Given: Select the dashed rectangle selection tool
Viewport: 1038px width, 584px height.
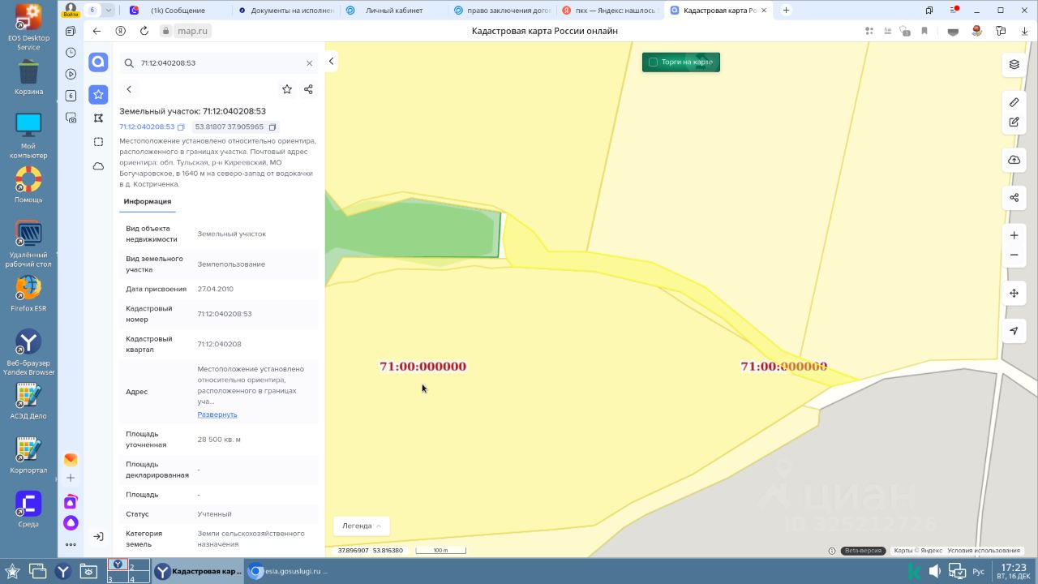Looking at the screenshot, I should 98,141.
